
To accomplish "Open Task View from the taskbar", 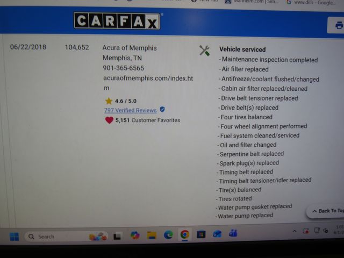I will pos(117,236).
